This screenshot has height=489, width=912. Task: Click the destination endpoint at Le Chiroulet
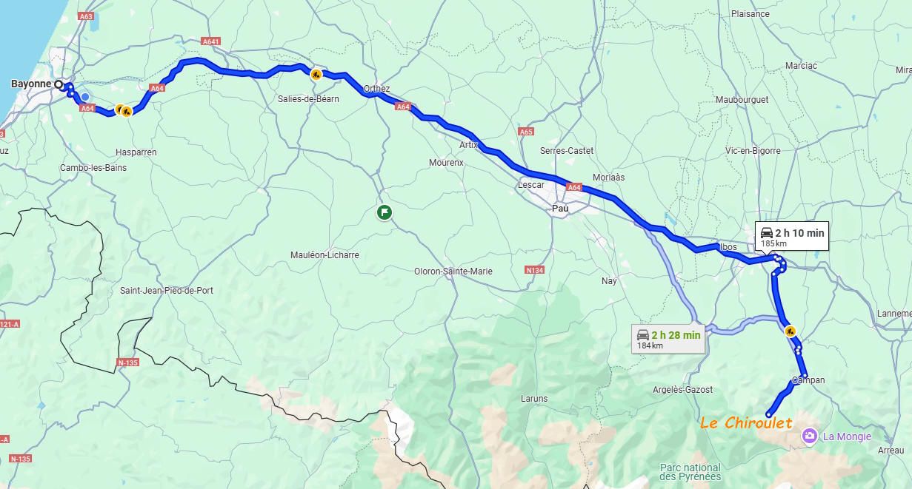[768, 414]
